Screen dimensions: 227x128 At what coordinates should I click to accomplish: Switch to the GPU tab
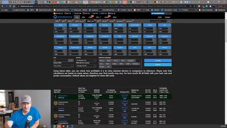coord(77,17)
